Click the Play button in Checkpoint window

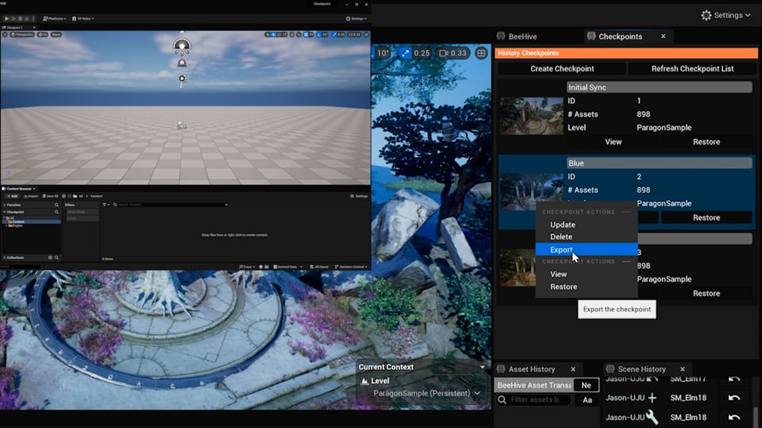tap(6, 18)
